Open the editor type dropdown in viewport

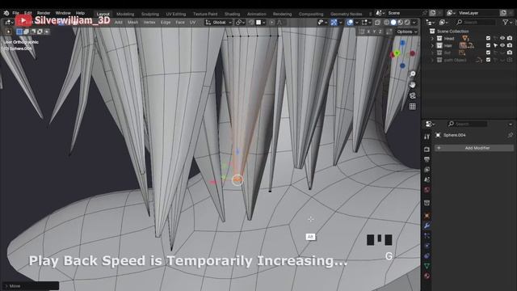point(8,23)
